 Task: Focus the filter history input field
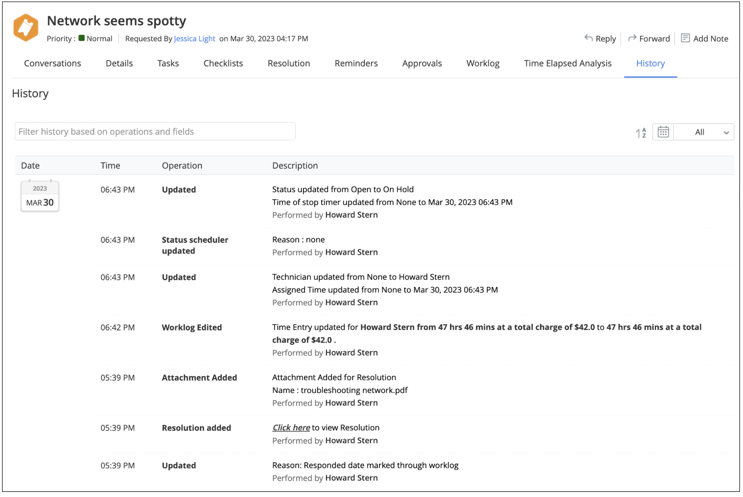click(155, 132)
